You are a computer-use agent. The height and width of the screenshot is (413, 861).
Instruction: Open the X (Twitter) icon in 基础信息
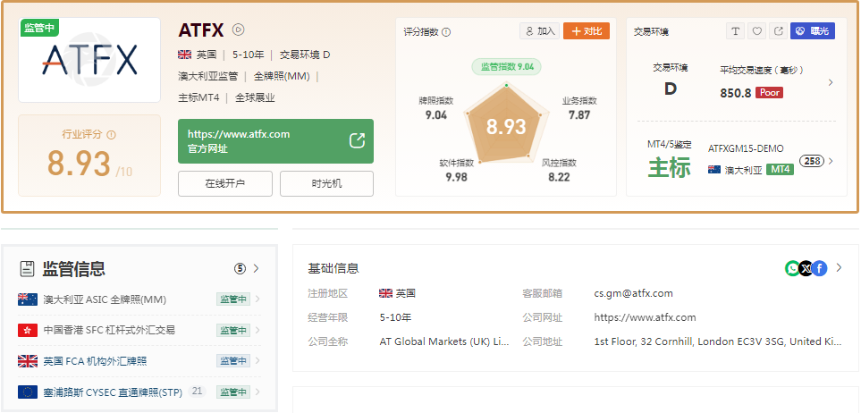[x=806, y=268]
